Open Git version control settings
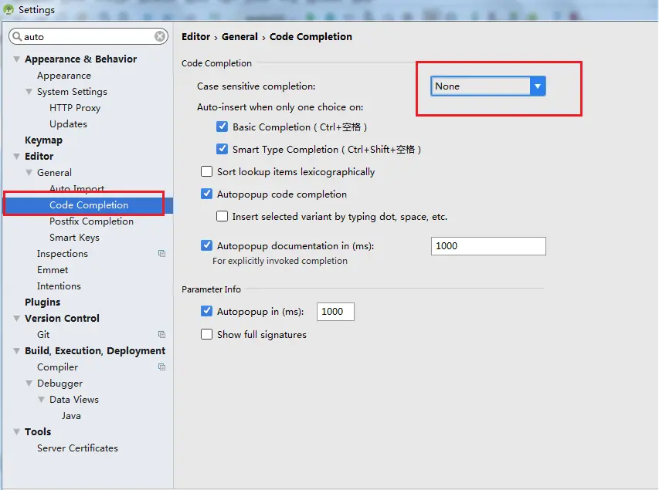659x490 pixels. pos(43,335)
